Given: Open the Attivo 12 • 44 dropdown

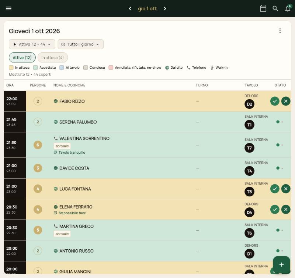Looking at the screenshot, I should tap(32, 44).
